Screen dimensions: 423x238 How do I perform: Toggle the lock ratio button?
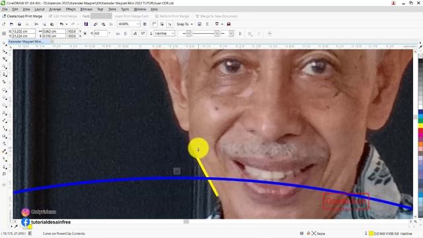click(85, 34)
